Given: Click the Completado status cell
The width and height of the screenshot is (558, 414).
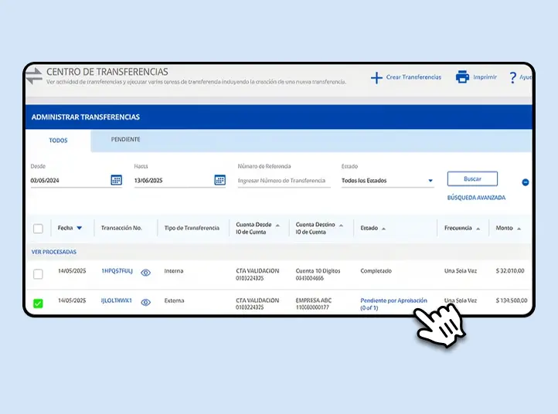Looking at the screenshot, I should [376, 271].
